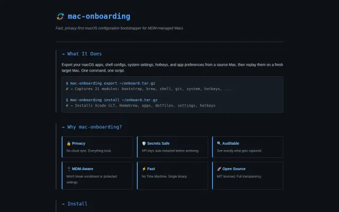Click 'No cloud sync. Everything local.' text
The height and width of the screenshot is (212, 339).
tap(89, 151)
